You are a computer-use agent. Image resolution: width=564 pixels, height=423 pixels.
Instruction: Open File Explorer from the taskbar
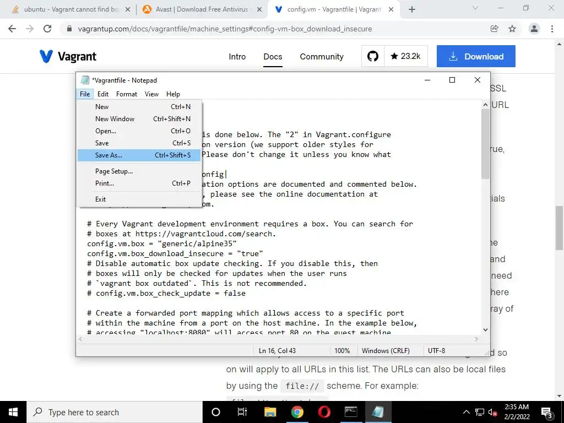coord(270,412)
